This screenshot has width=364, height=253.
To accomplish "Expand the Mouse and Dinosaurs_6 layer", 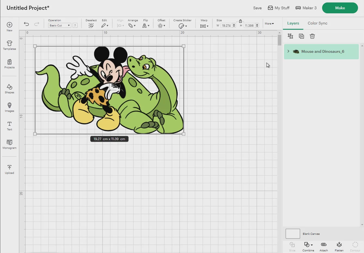I will [288, 51].
